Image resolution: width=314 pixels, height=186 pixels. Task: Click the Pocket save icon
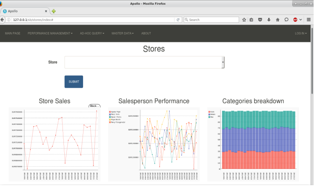tap(260, 20)
